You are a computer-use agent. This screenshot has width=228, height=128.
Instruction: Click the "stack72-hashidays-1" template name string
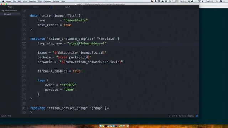click(x=87, y=43)
